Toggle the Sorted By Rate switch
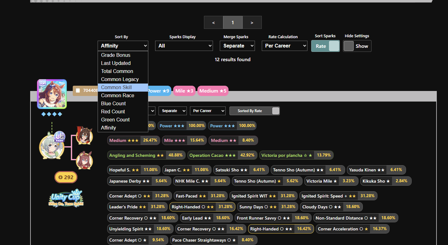448x245 pixels. point(254,111)
